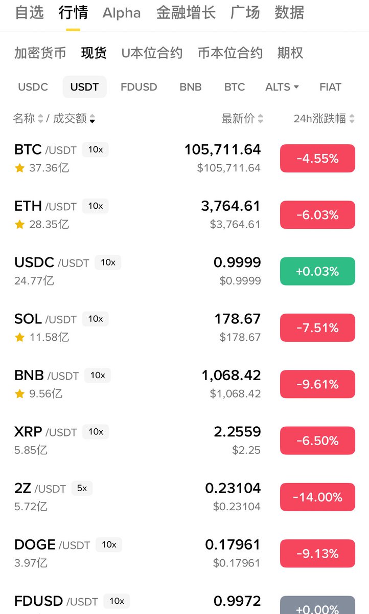Sort by latest price arrows
The height and width of the screenshot is (614, 369).
point(260,119)
